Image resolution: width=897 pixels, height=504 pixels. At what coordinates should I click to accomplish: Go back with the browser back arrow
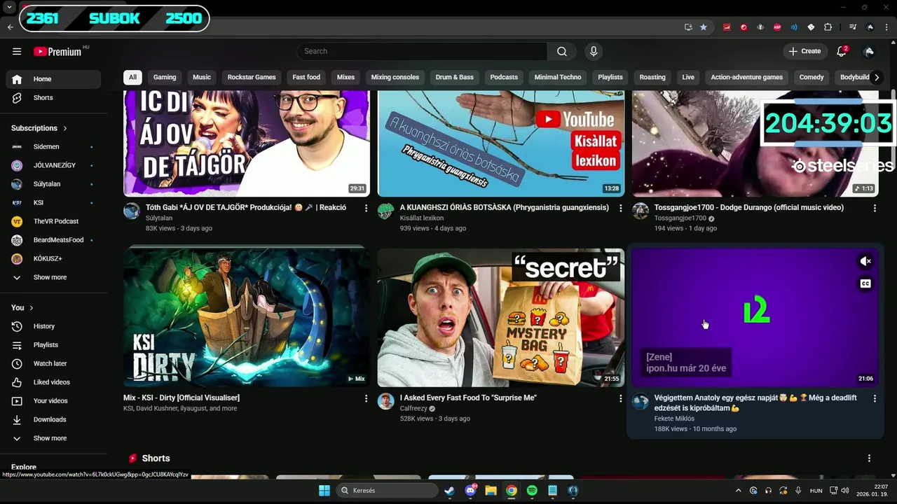click(x=11, y=27)
